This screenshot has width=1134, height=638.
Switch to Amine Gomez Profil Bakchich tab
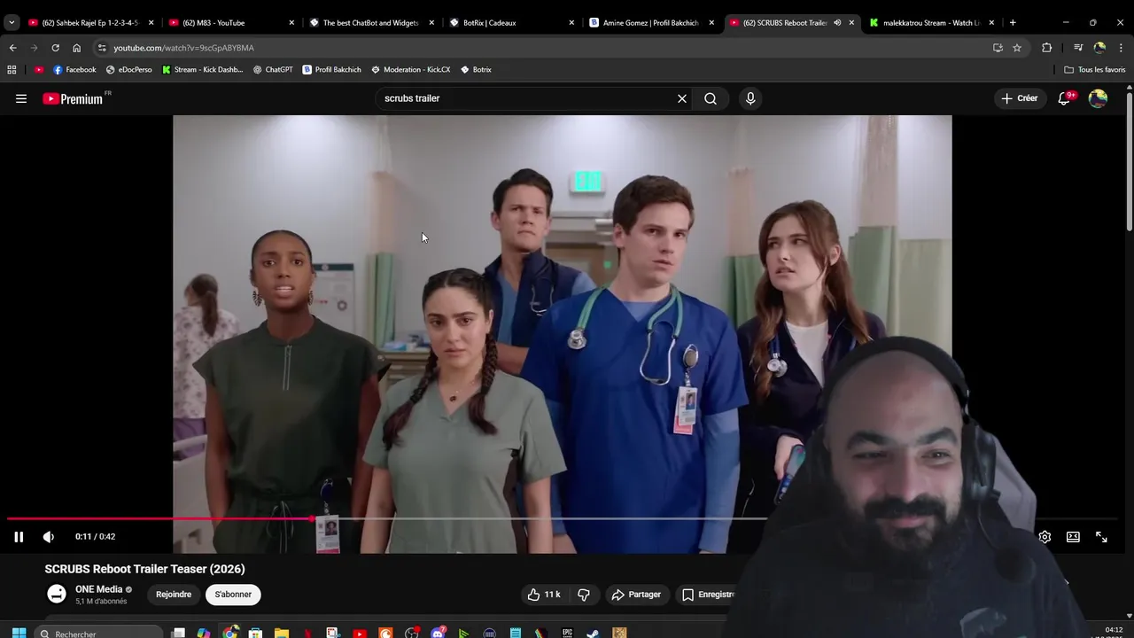[651, 22]
